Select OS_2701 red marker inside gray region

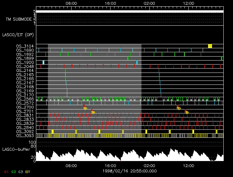tap(92, 111)
